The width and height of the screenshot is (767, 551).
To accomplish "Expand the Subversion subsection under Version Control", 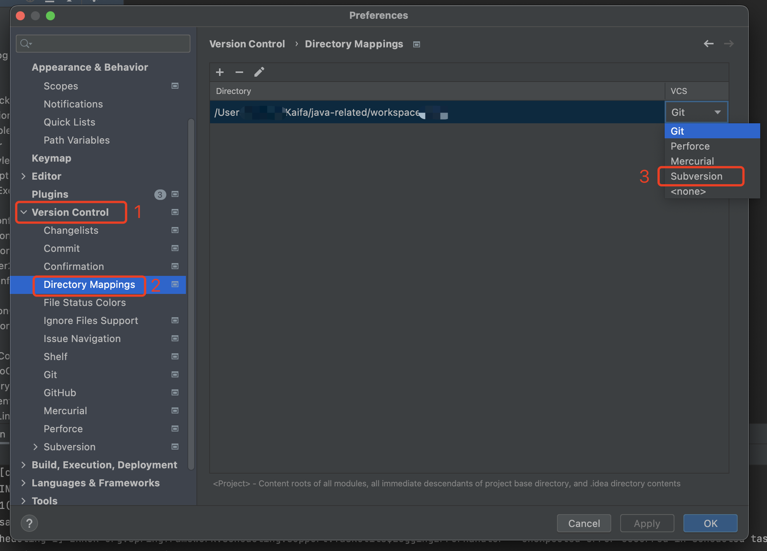I will coord(35,447).
